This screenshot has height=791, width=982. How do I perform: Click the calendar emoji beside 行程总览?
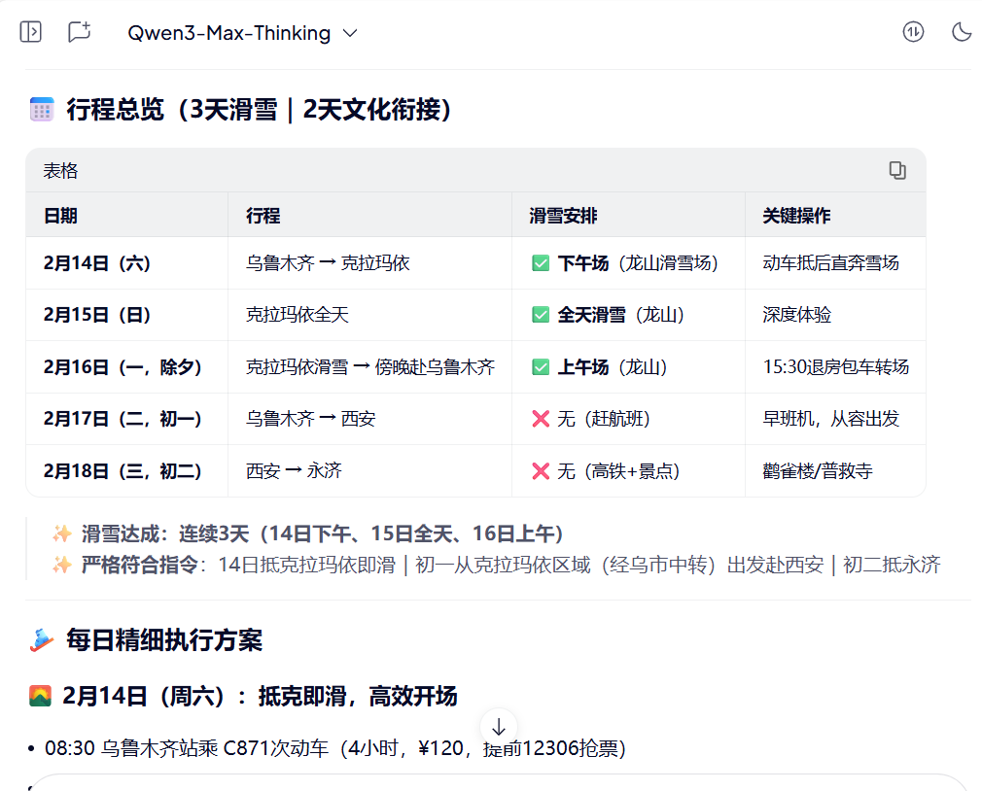click(x=42, y=110)
